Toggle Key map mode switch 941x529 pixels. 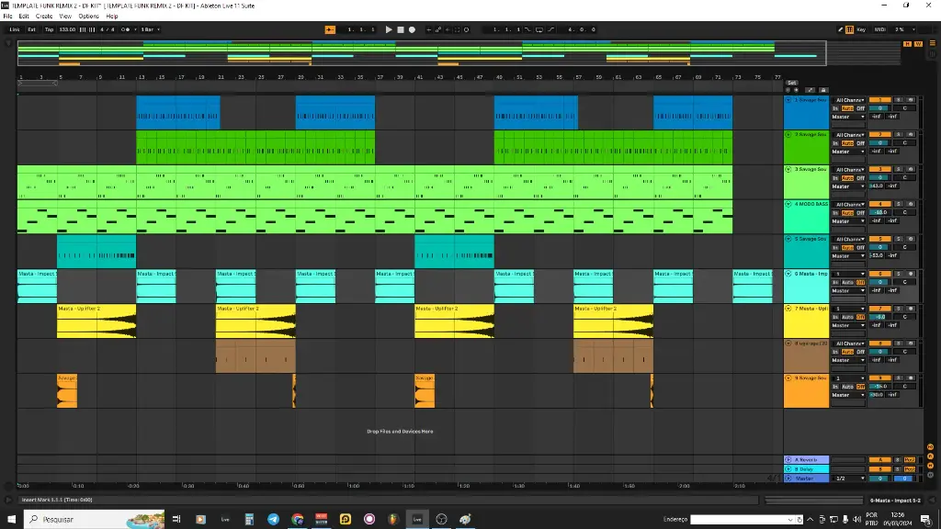pos(861,29)
